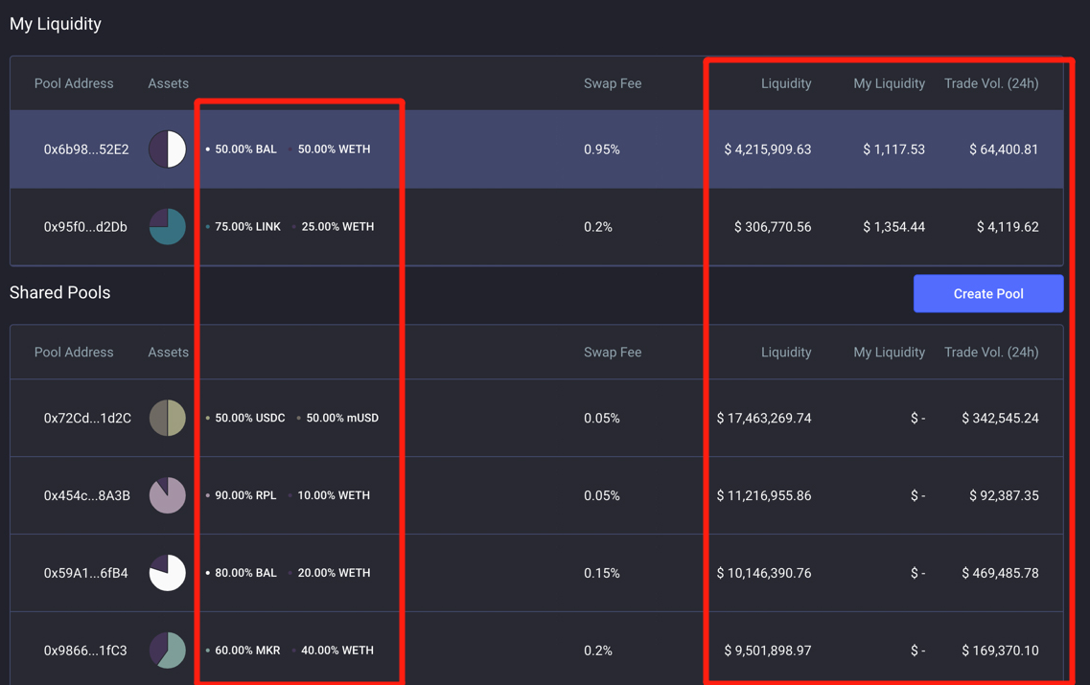Open pool address 0x6b98...52E2
This screenshot has height=685, width=1090.
pyautogui.click(x=85, y=149)
